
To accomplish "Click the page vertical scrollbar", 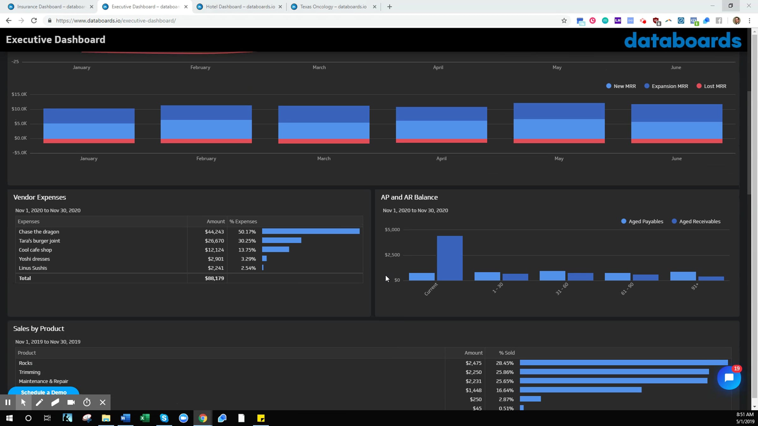I will 755,142.
